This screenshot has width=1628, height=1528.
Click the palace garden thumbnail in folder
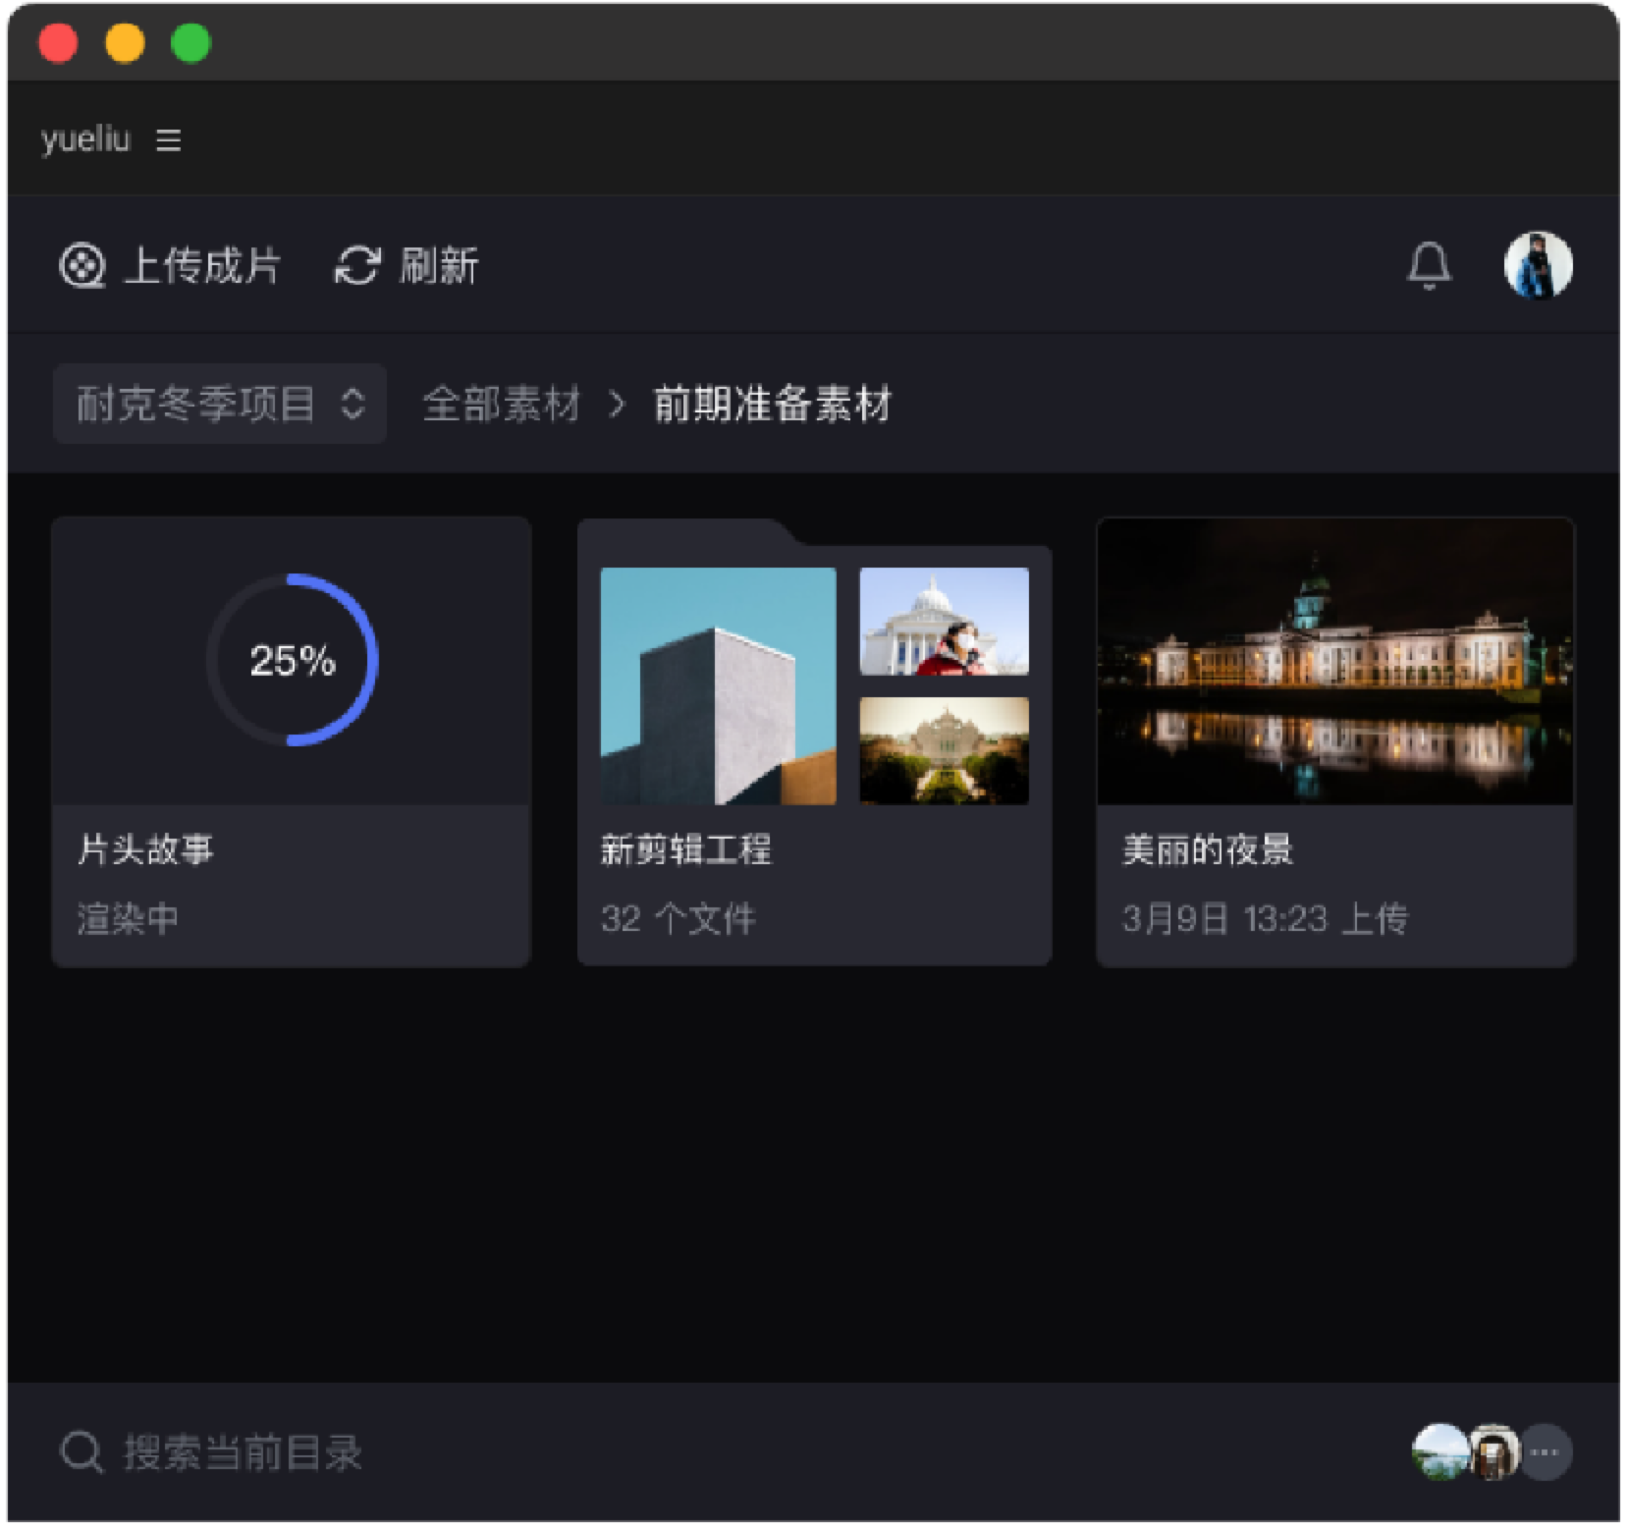tap(945, 751)
